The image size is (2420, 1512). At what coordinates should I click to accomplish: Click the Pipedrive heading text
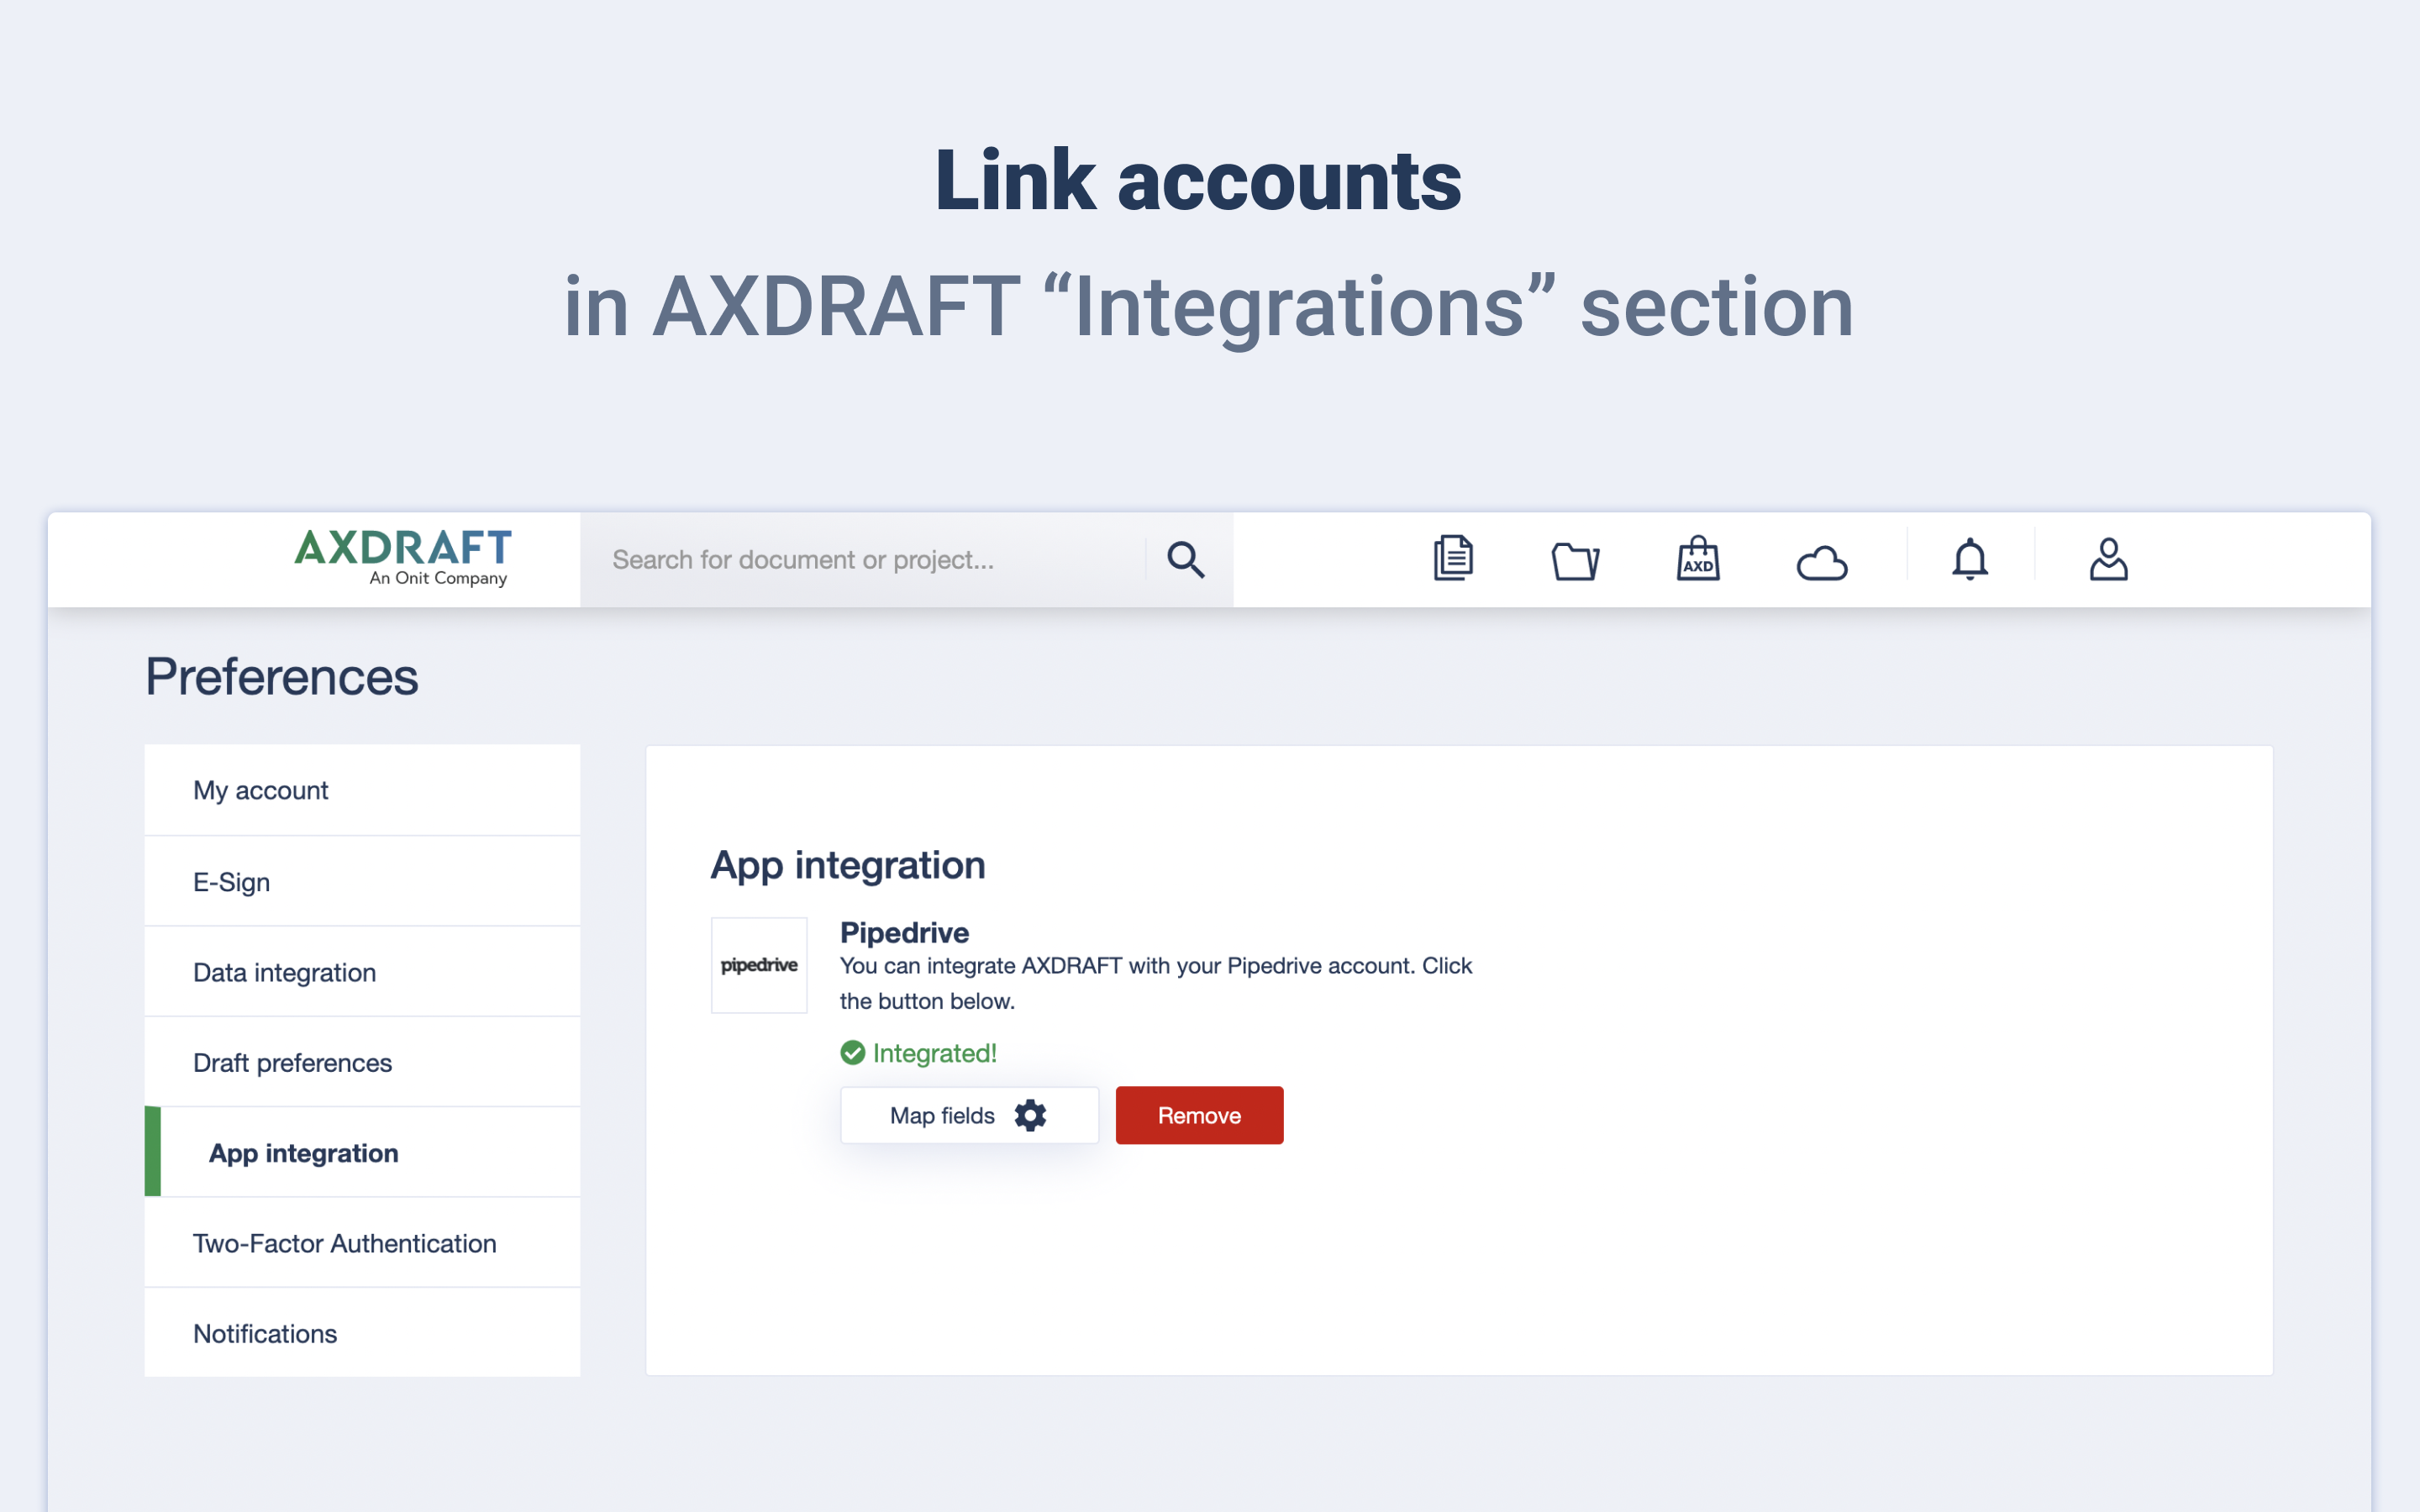(x=904, y=932)
